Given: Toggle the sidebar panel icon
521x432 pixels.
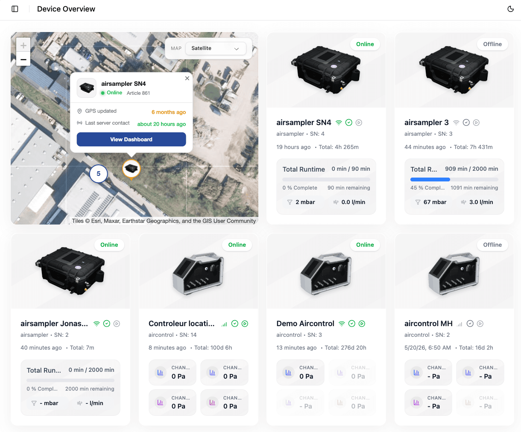Looking at the screenshot, I should point(15,9).
